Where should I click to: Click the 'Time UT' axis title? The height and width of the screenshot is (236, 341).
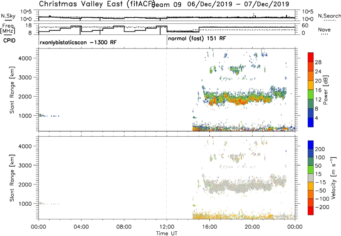coord(167,233)
